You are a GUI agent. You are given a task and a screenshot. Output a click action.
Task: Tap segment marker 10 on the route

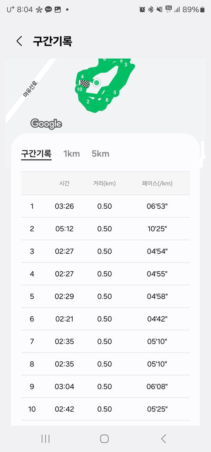pyautogui.click(x=79, y=89)
